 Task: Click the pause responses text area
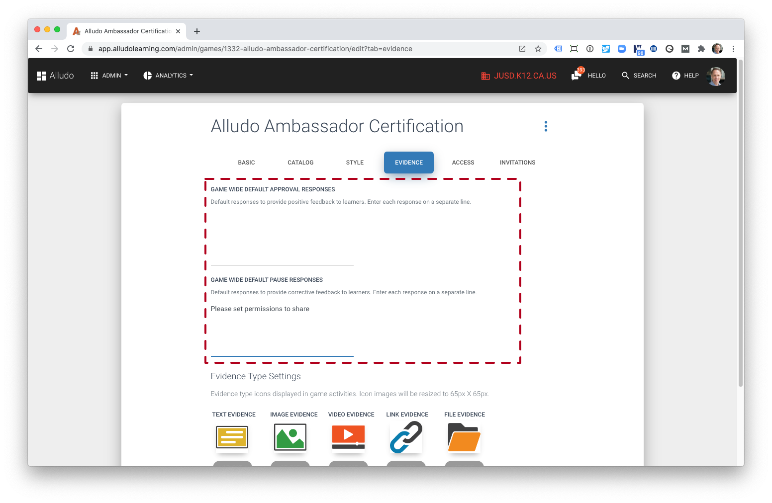(282, 329)
